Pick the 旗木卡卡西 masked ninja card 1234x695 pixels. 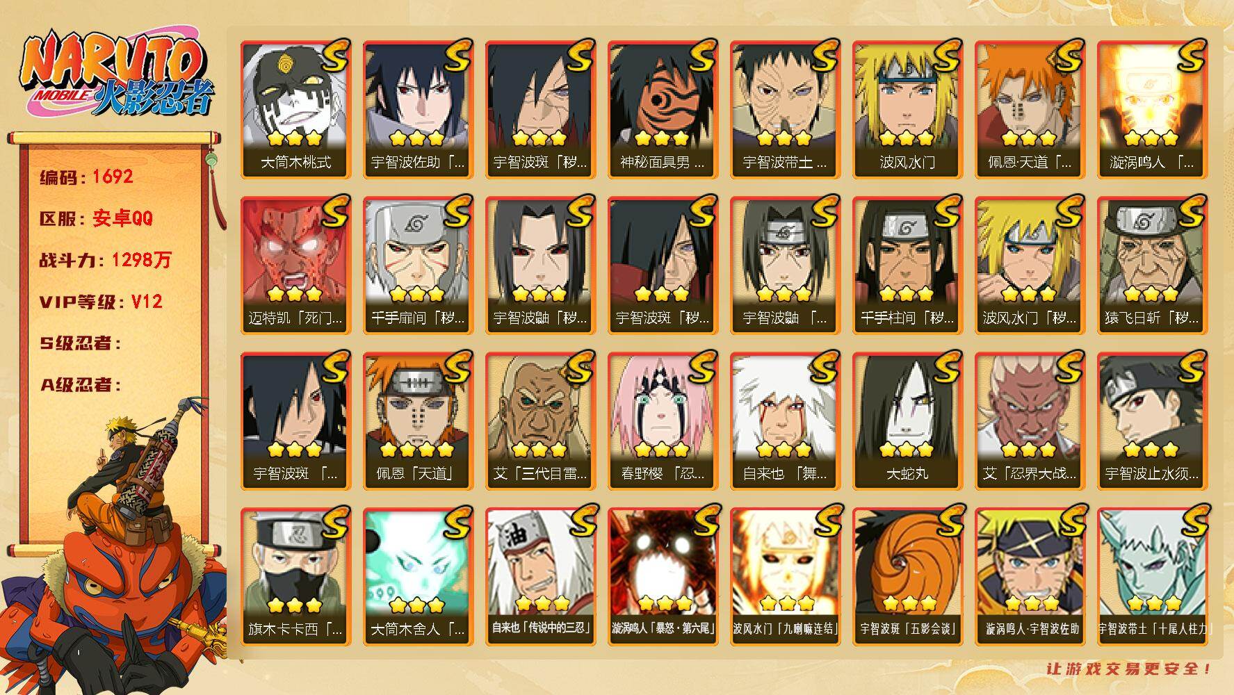click(295, 577)
